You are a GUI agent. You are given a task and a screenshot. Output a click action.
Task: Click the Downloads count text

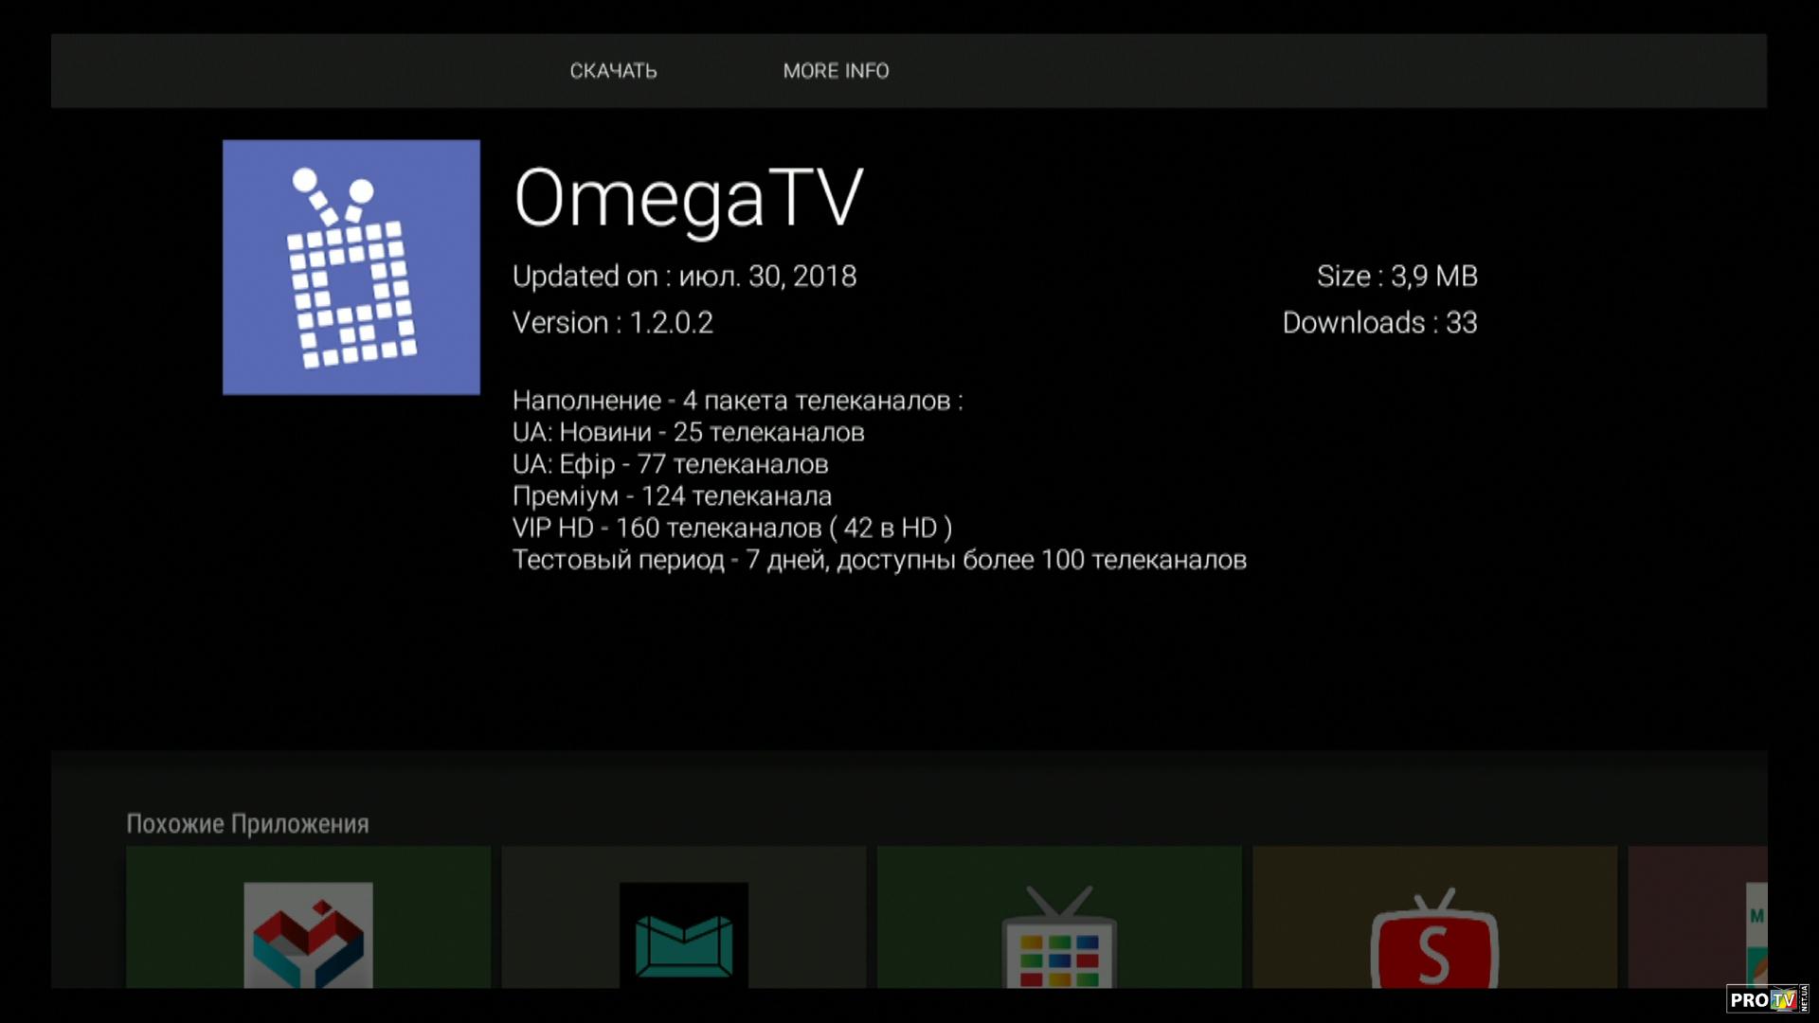[1379, 323]
